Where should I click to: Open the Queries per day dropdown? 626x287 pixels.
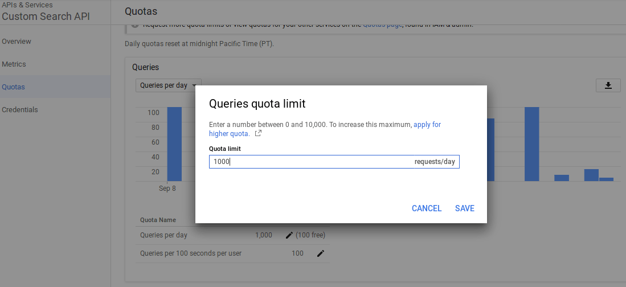pos(169,85)
